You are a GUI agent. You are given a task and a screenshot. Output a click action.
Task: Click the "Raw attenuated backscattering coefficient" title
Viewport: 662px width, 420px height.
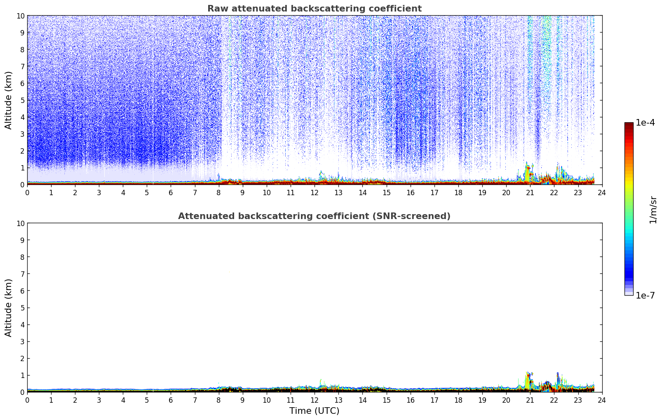point(314,9)
